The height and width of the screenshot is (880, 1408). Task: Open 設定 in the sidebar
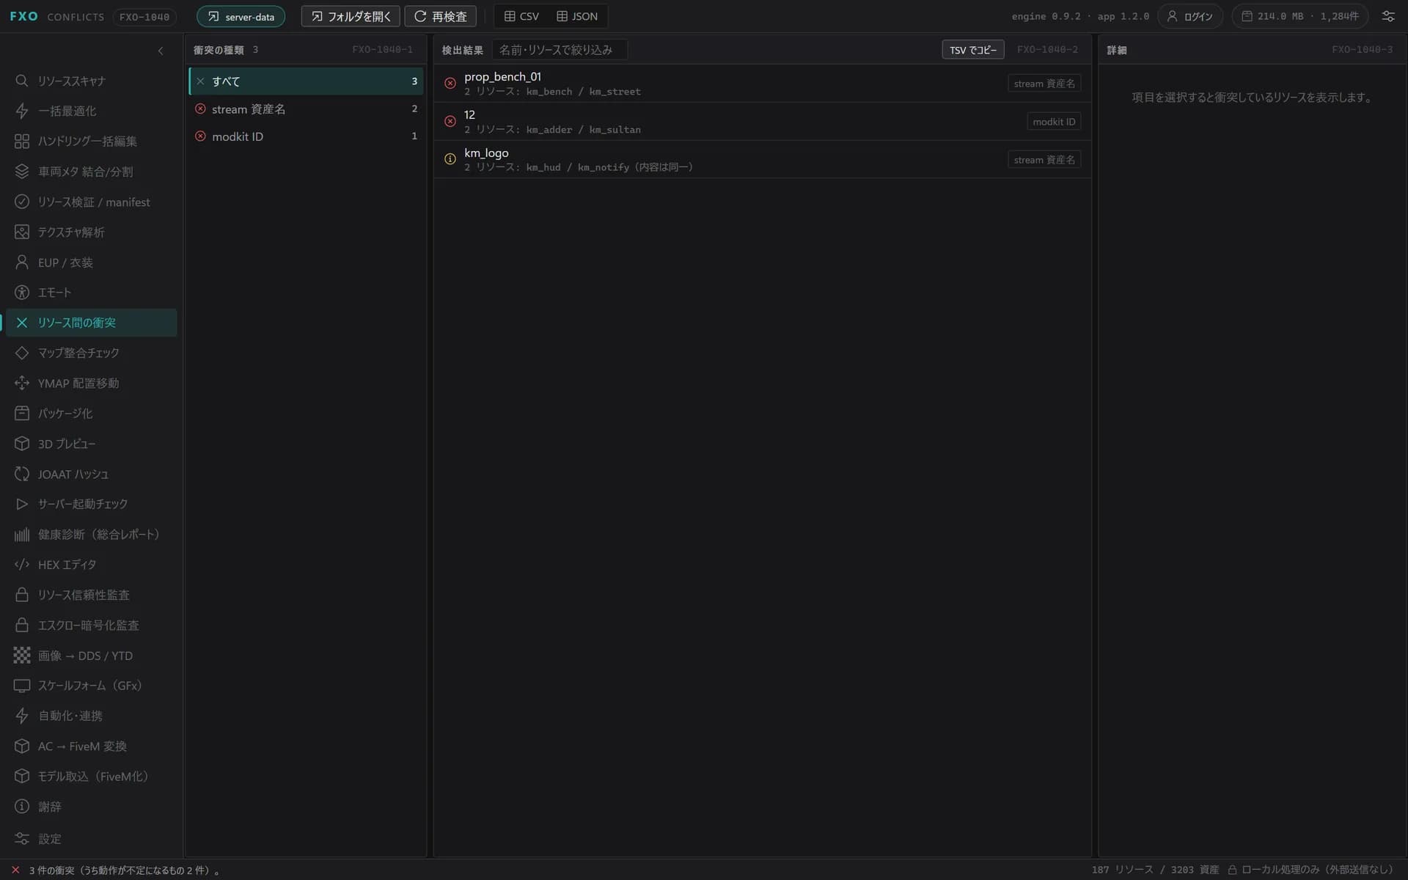click(x=92, y=838)
